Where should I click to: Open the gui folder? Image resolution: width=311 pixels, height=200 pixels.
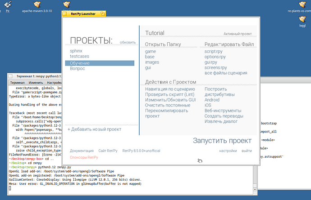[148, 68]
